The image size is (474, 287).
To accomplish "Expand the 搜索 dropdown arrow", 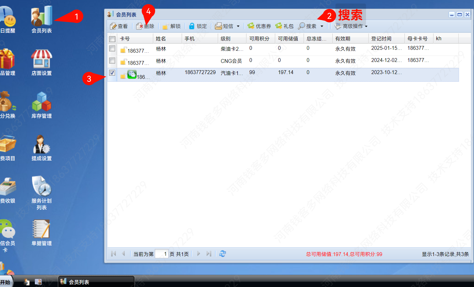I will (322, 26).
